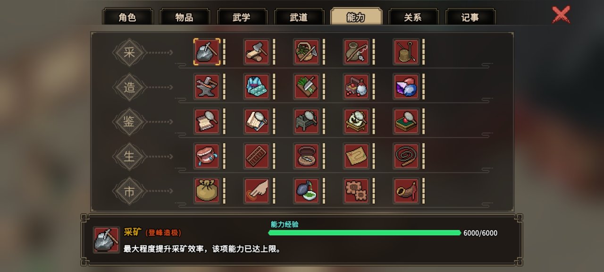Click the 采 category diamond label
This screenshot has width=604, height=272.
pos(129,52)
